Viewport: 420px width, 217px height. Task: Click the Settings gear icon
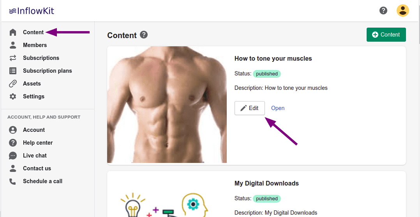tap(13, 96)
